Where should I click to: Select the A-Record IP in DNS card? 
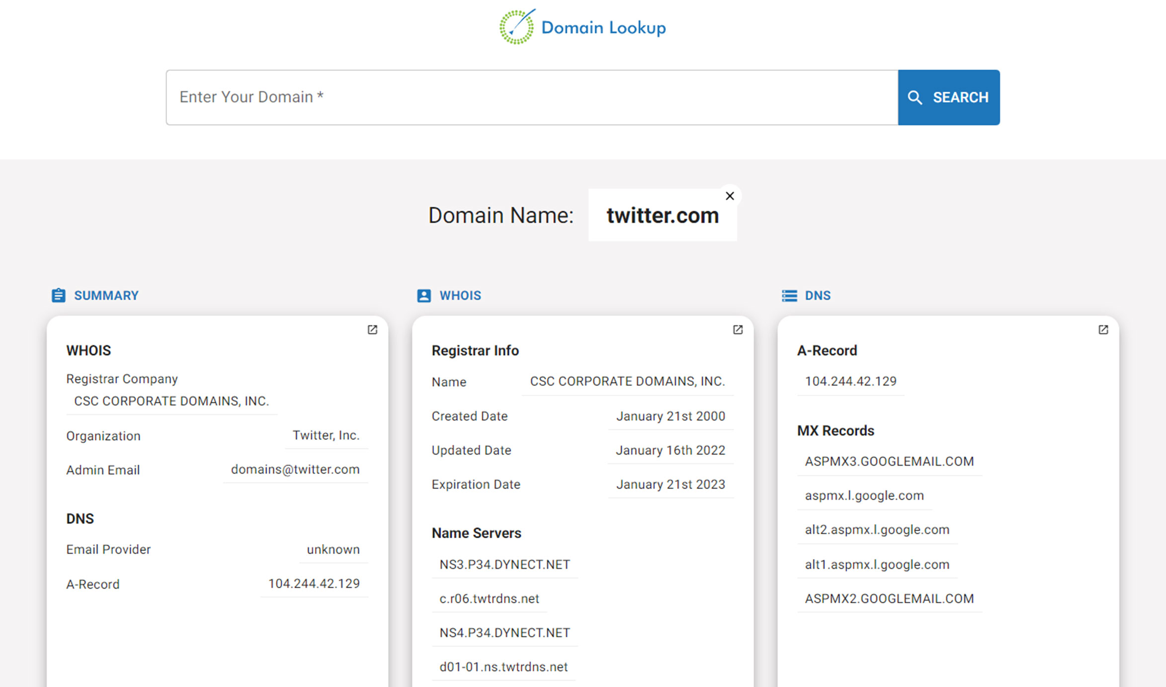point(850,381)
